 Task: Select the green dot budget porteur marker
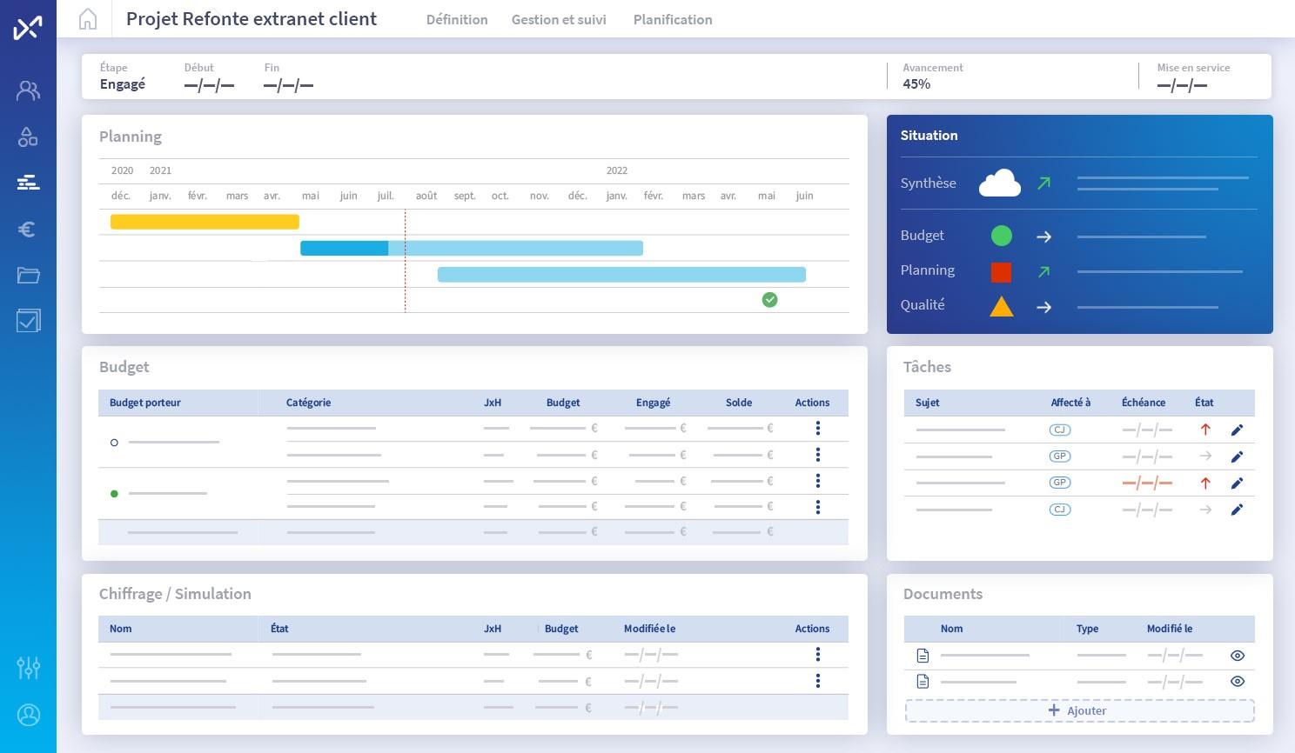[114, 494]
